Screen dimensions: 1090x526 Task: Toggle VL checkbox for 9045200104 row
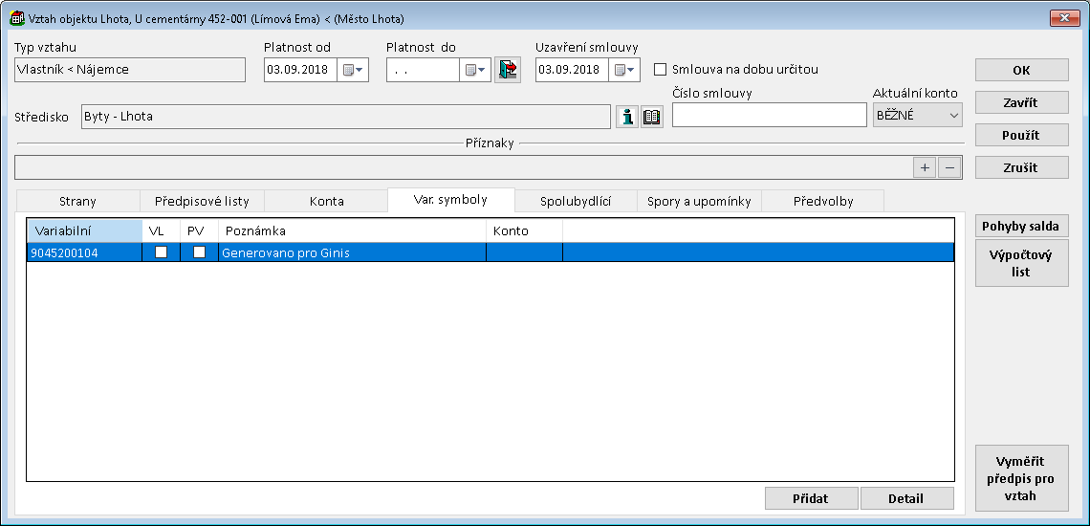[x=162, y=252]
